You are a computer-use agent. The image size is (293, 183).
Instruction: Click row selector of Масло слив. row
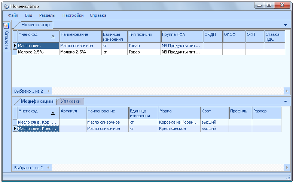pyautogui.click(x=15, y=46)
